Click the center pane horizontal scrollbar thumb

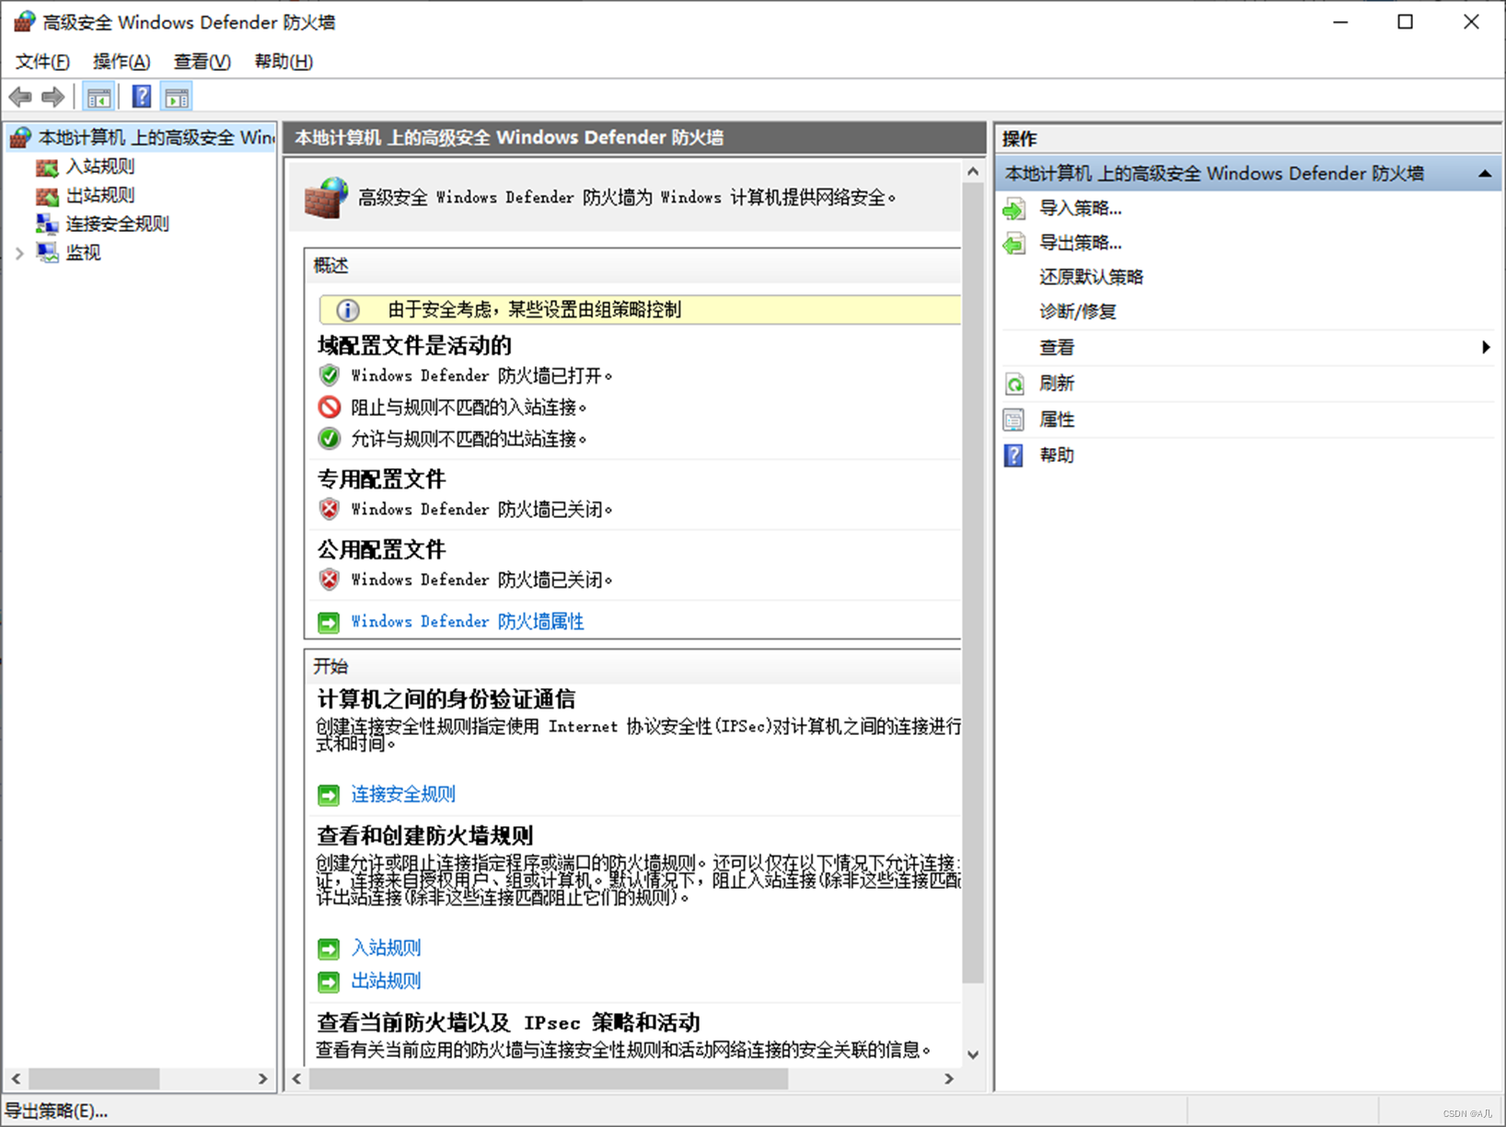coord(549,1078)
